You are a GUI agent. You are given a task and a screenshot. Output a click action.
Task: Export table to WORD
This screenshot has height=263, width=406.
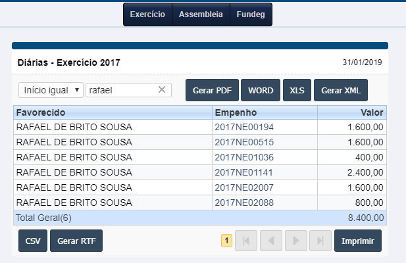pyautogui.click(x=261, y=90)
